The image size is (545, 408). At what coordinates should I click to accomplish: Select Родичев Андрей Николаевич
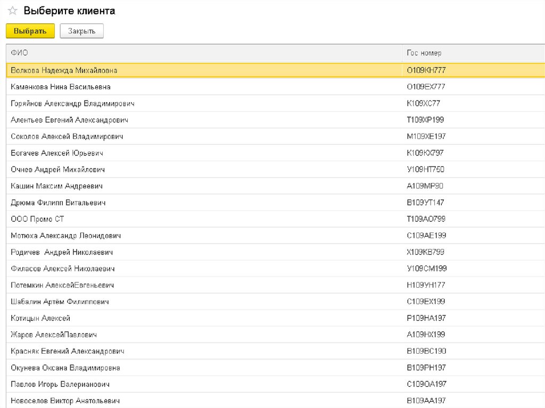(x=62, y=252)
